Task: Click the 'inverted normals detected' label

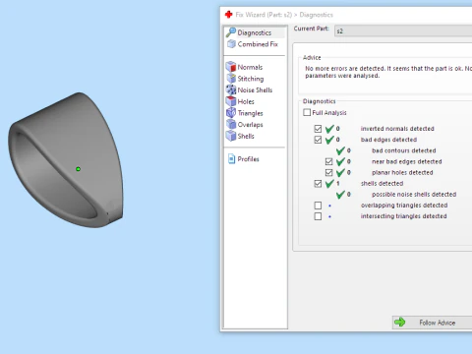Action: [397, 129]
